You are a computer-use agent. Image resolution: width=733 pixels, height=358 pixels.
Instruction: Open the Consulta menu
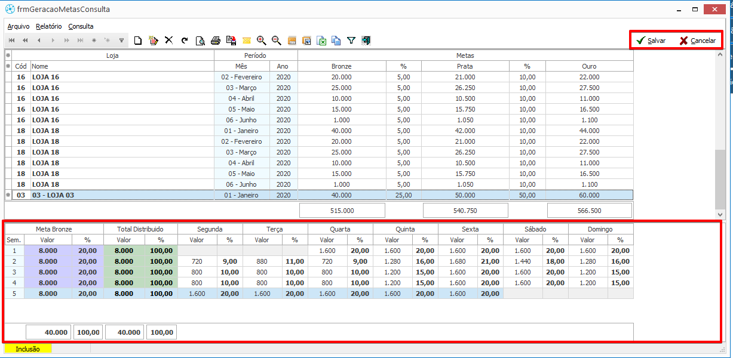coord(81,26)
